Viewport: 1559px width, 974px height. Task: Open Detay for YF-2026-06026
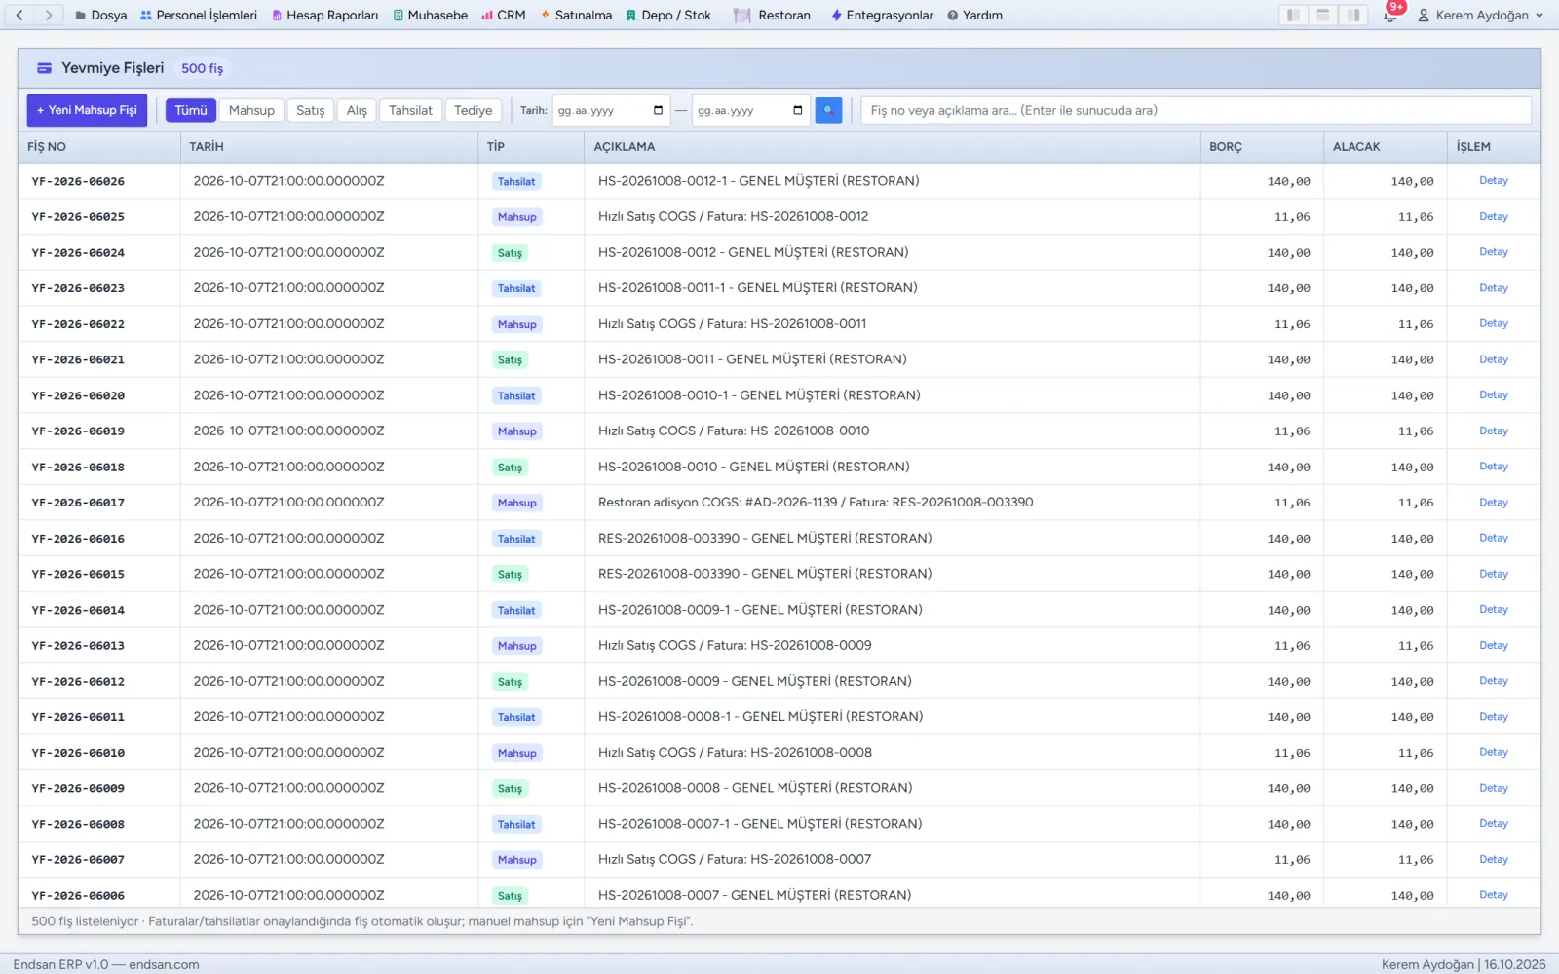[x=1493, y=180]
